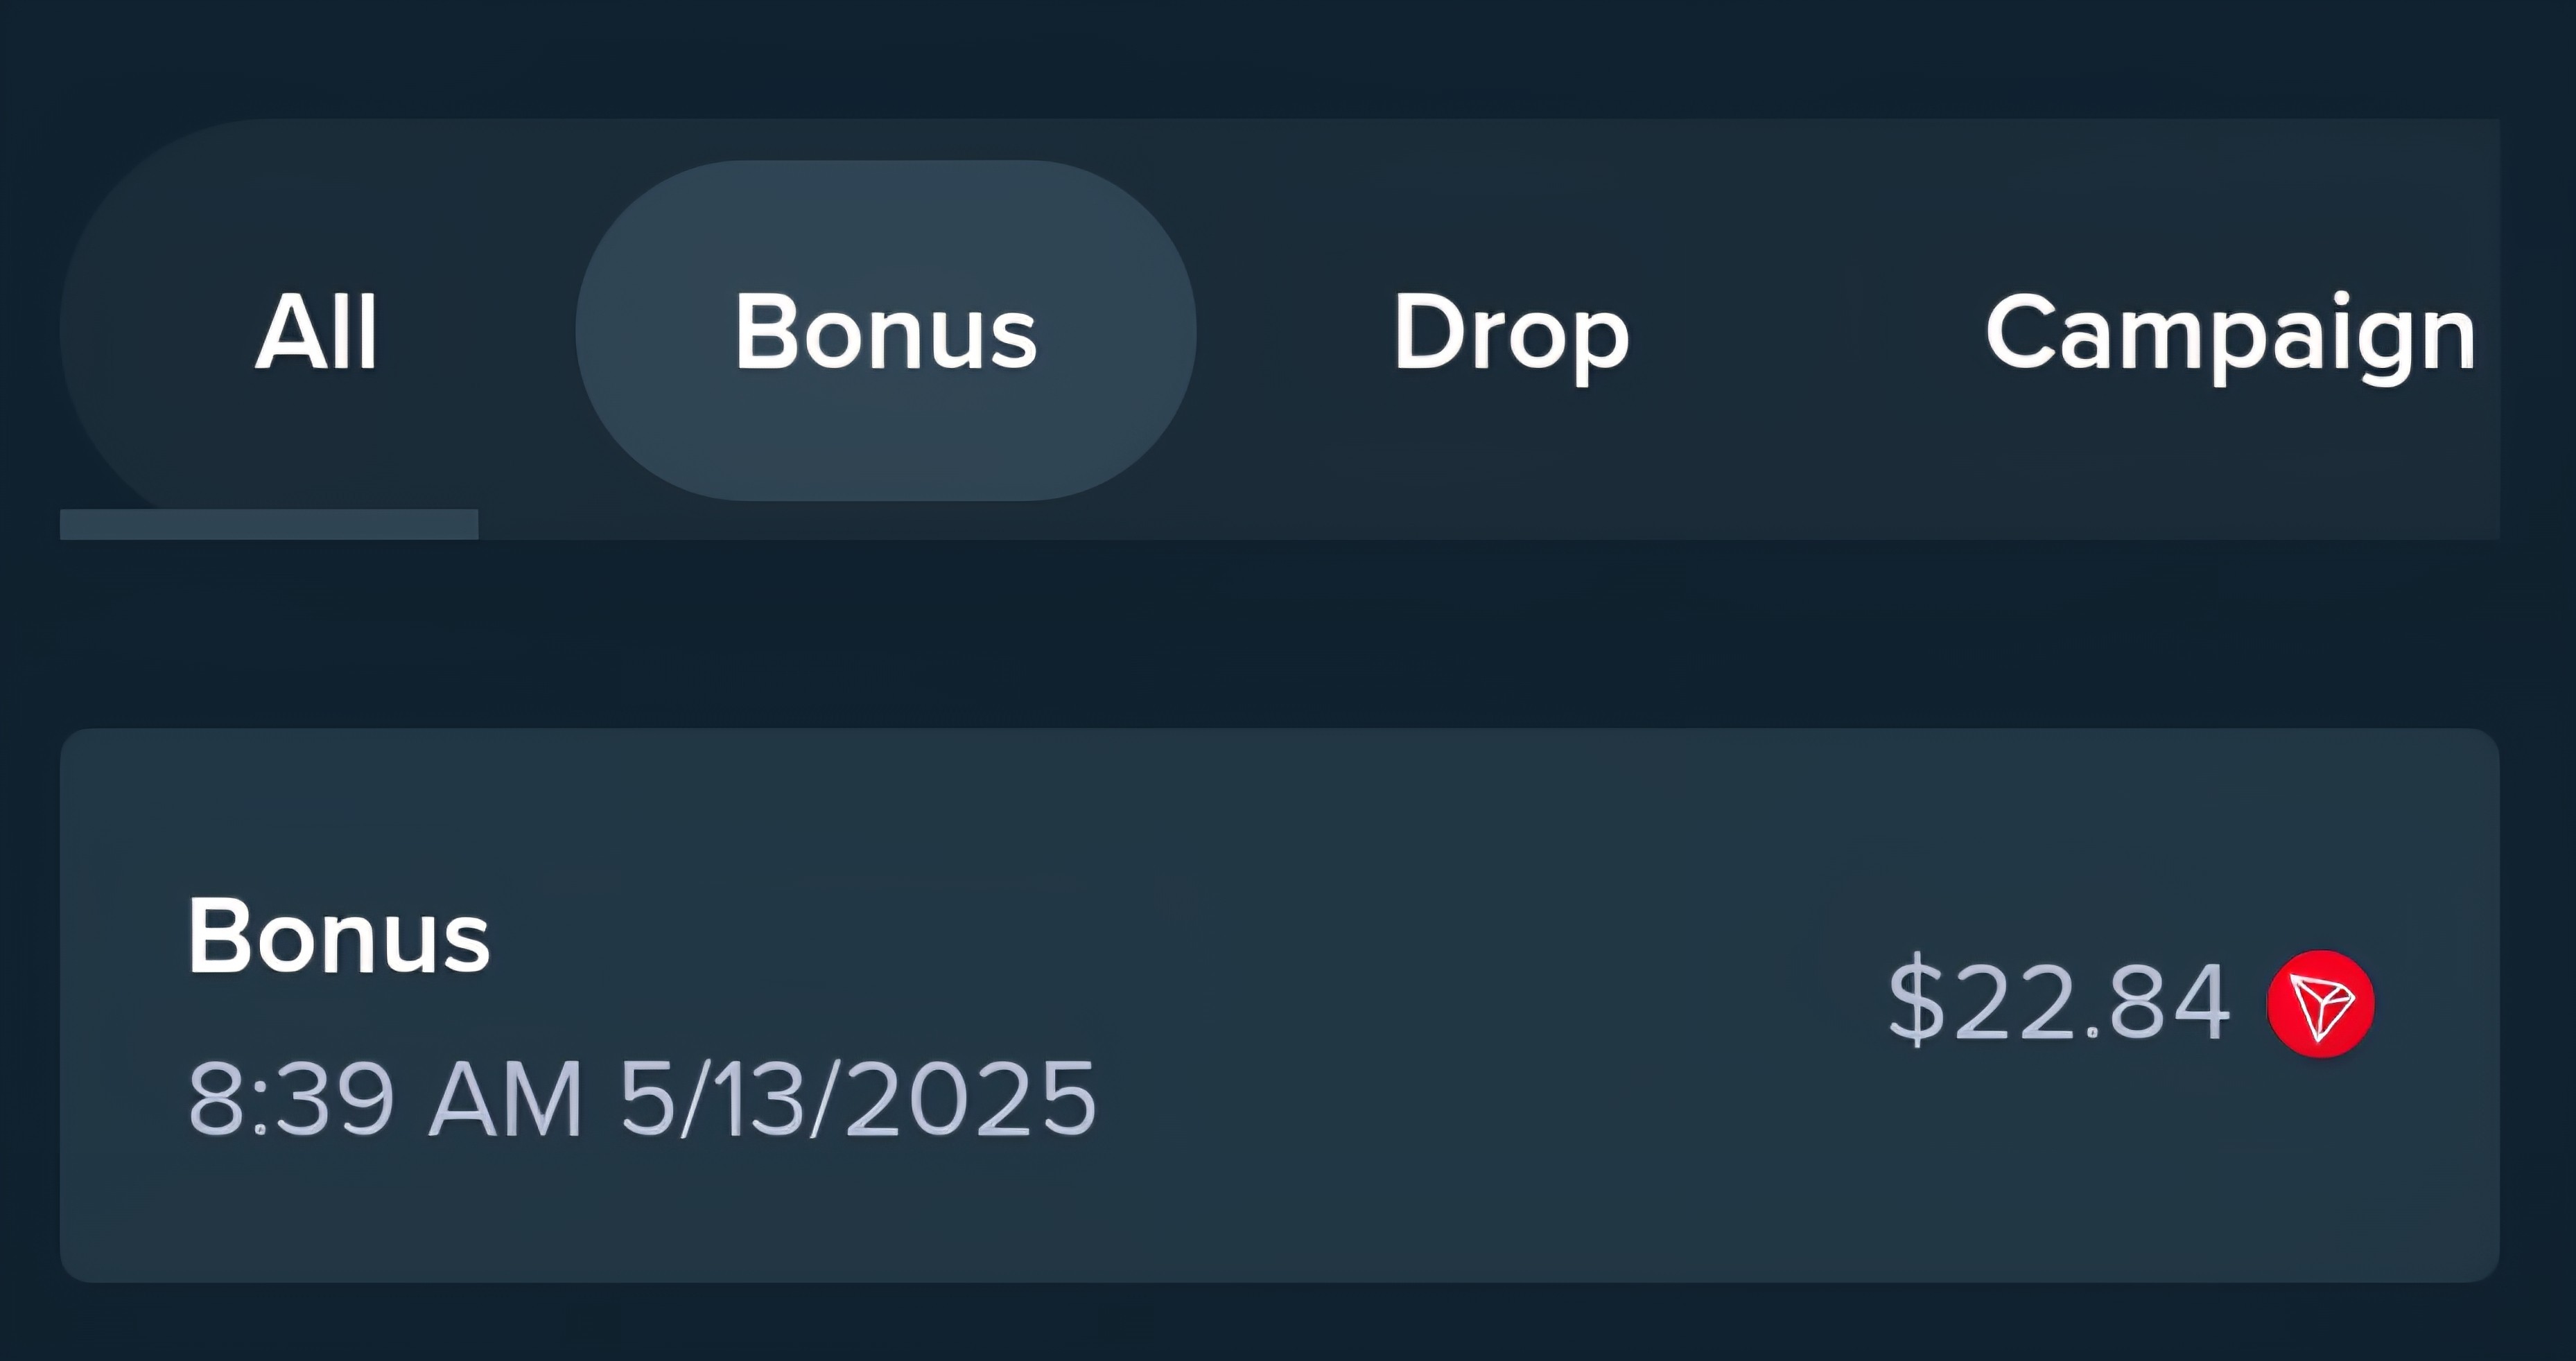Click the rounded All tab container edge

(x=110, y=400)
